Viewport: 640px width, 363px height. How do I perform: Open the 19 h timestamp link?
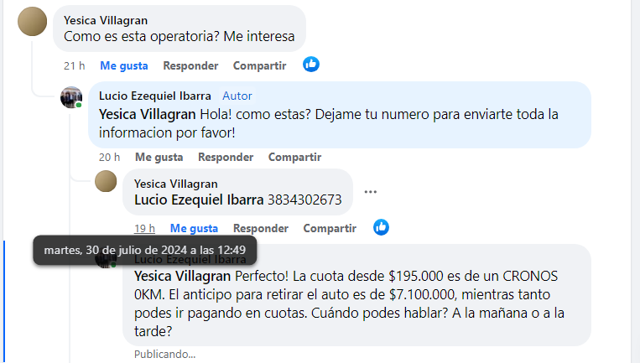144,228
